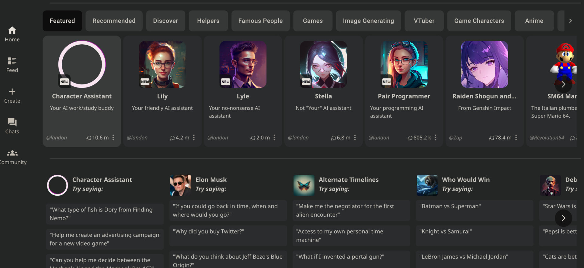The image size is (584, 268).
Task: Go to Community via the sidebar icon
Action: (x=12, y=156)
